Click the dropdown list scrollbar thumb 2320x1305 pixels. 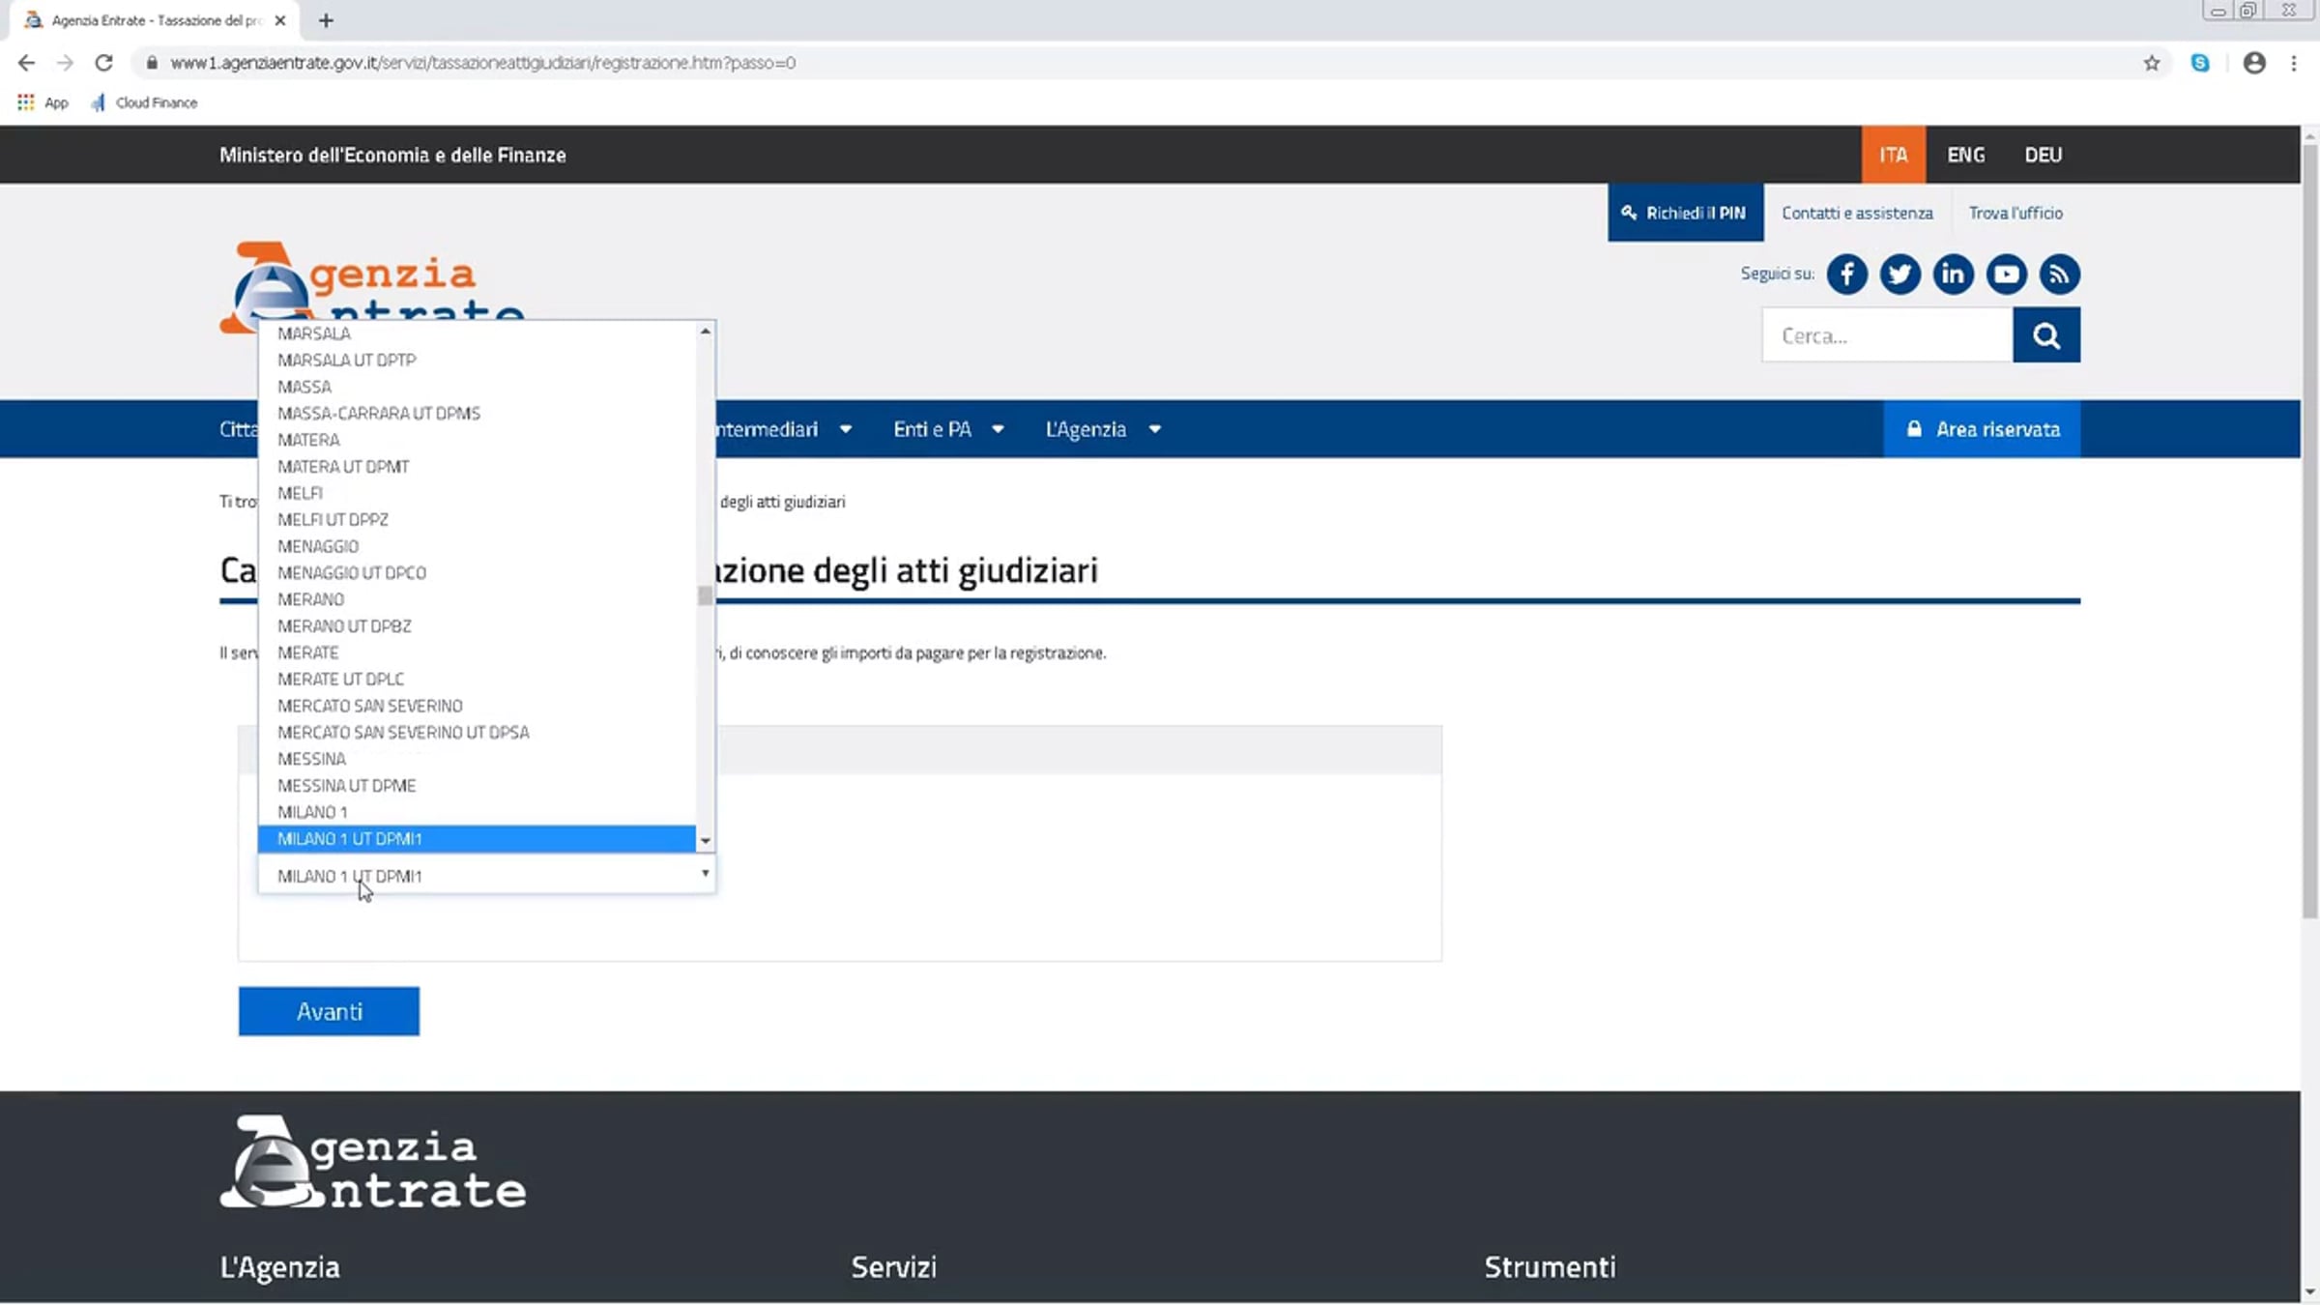tap(705, 595)
